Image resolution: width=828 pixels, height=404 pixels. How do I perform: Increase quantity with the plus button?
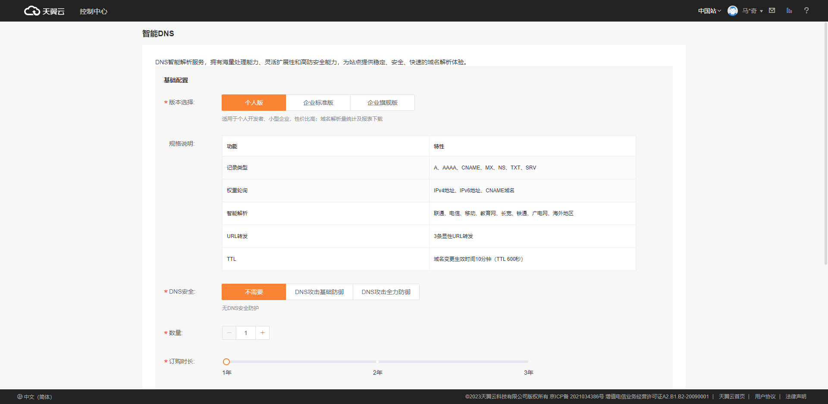tap(262, 333)
